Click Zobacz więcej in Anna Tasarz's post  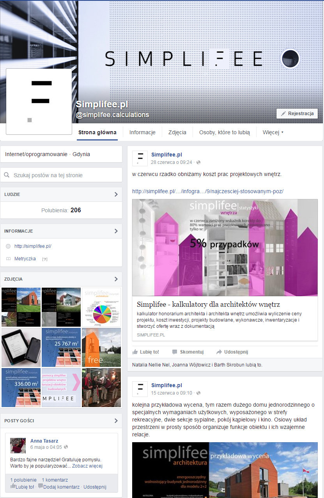(x=87, y=466)
